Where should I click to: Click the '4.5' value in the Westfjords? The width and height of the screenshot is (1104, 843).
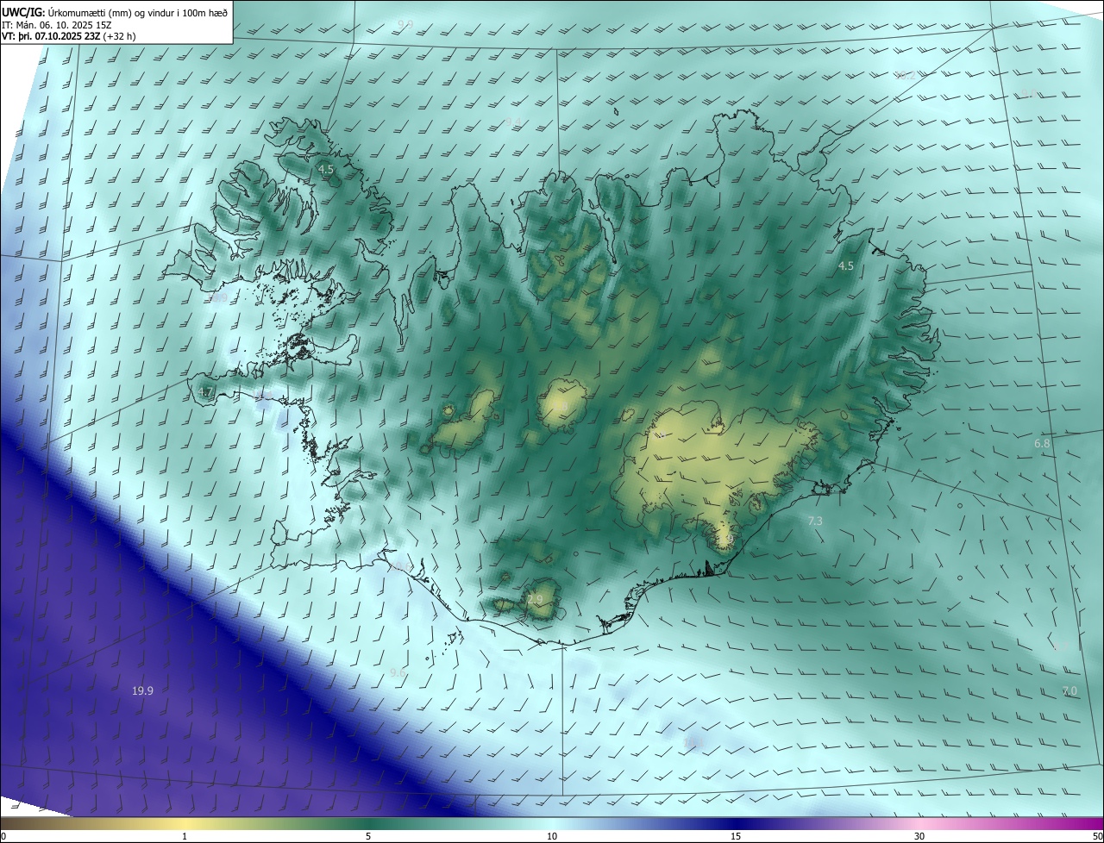click(326, 170)
